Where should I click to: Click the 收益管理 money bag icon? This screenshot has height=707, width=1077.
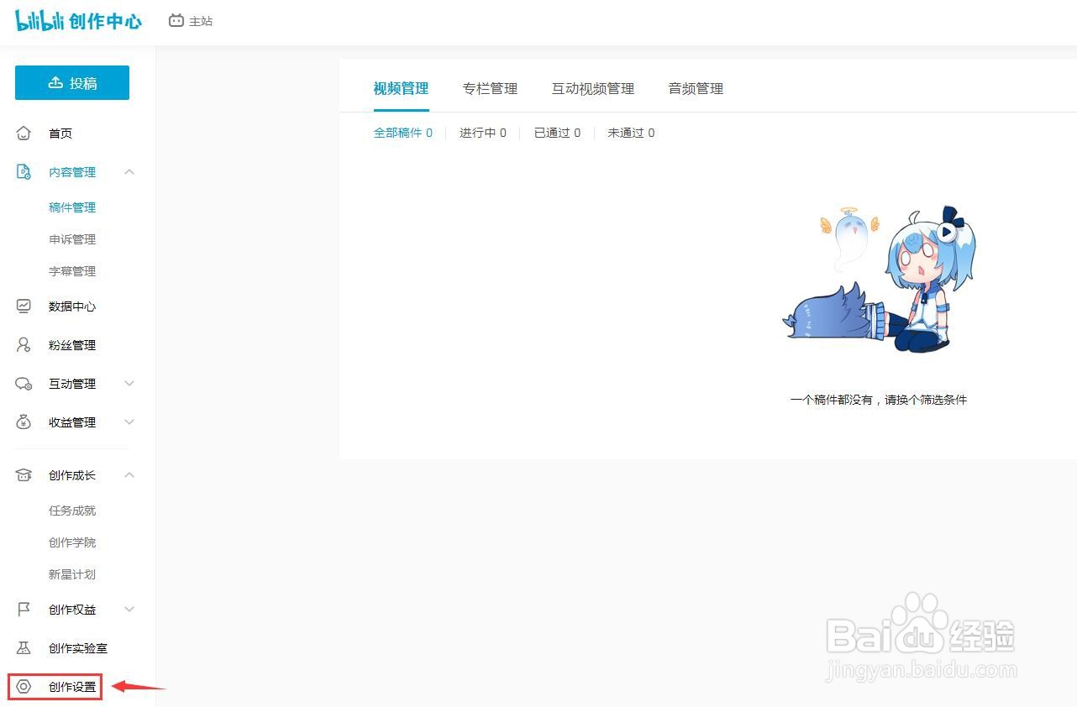point(24,422)
